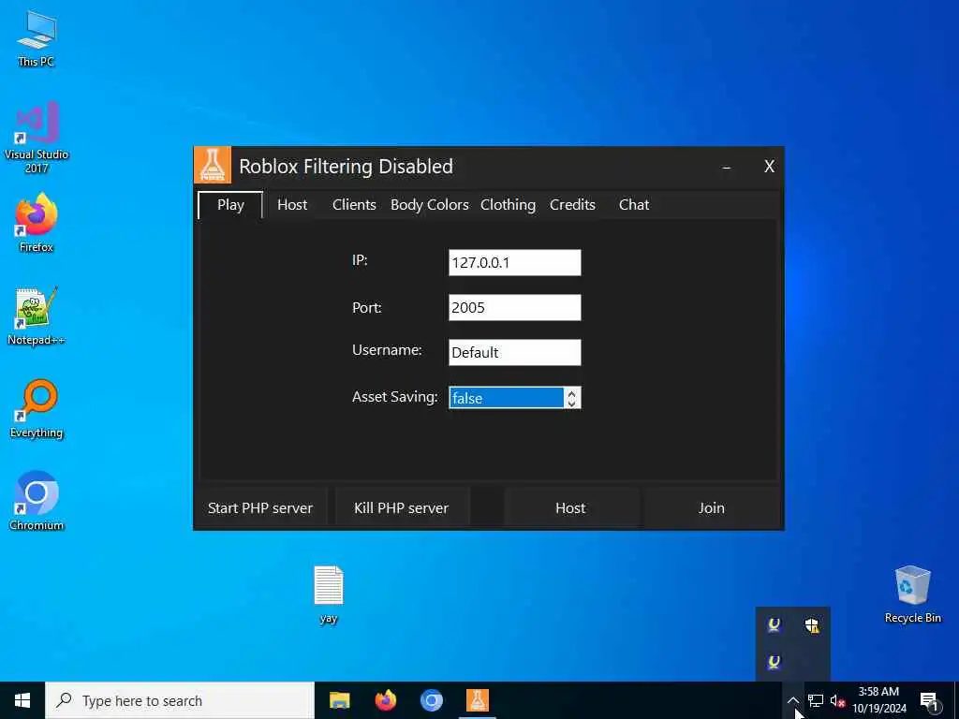959x719 pixels.
Task: Click the Asset Saving down arrow
Action: tap(572, 403)
